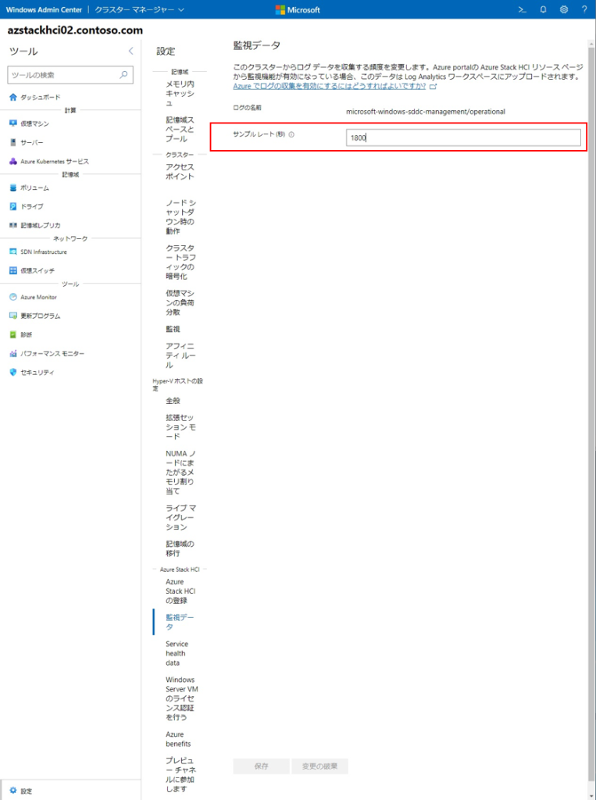Select Service health data settings item
The width and height of the screenshot is (596, 800).
click(x=177, y=653)
